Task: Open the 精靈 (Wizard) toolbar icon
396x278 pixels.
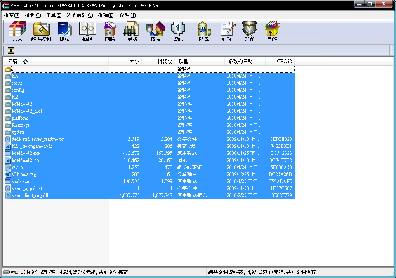Action: (x=156, y=32)
